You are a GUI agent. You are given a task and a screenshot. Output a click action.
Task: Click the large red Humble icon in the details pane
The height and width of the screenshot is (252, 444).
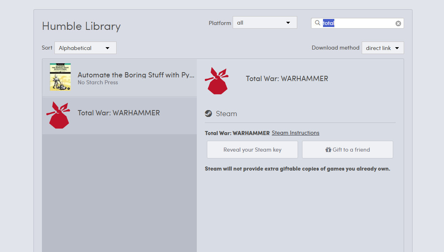coord(217,81)
